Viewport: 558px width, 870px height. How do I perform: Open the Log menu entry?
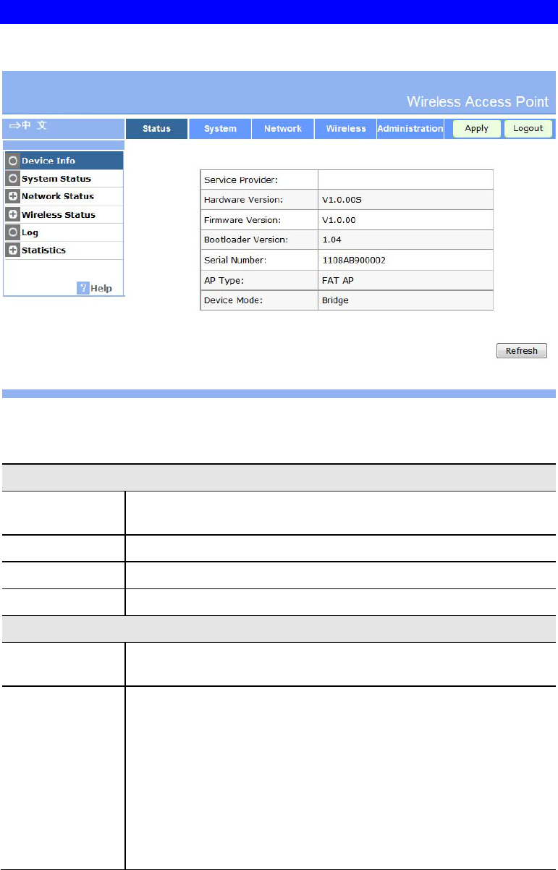(64, 232)
